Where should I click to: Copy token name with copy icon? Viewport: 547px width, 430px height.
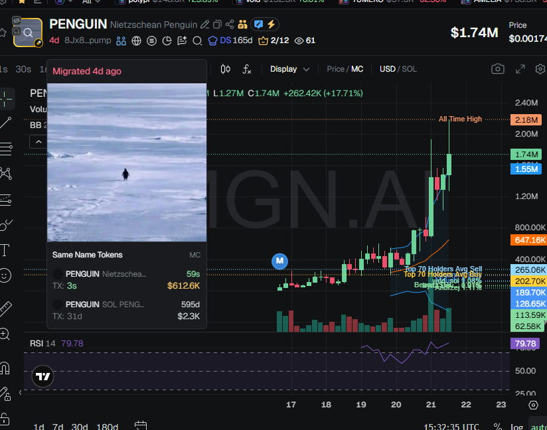tap(217, 25)
